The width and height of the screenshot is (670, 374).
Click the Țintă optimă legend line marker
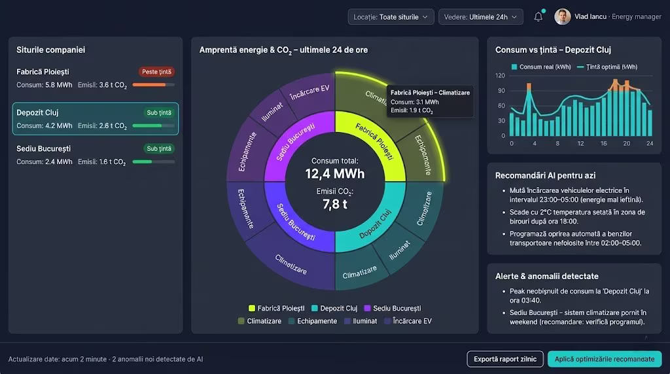click(580, 67)
